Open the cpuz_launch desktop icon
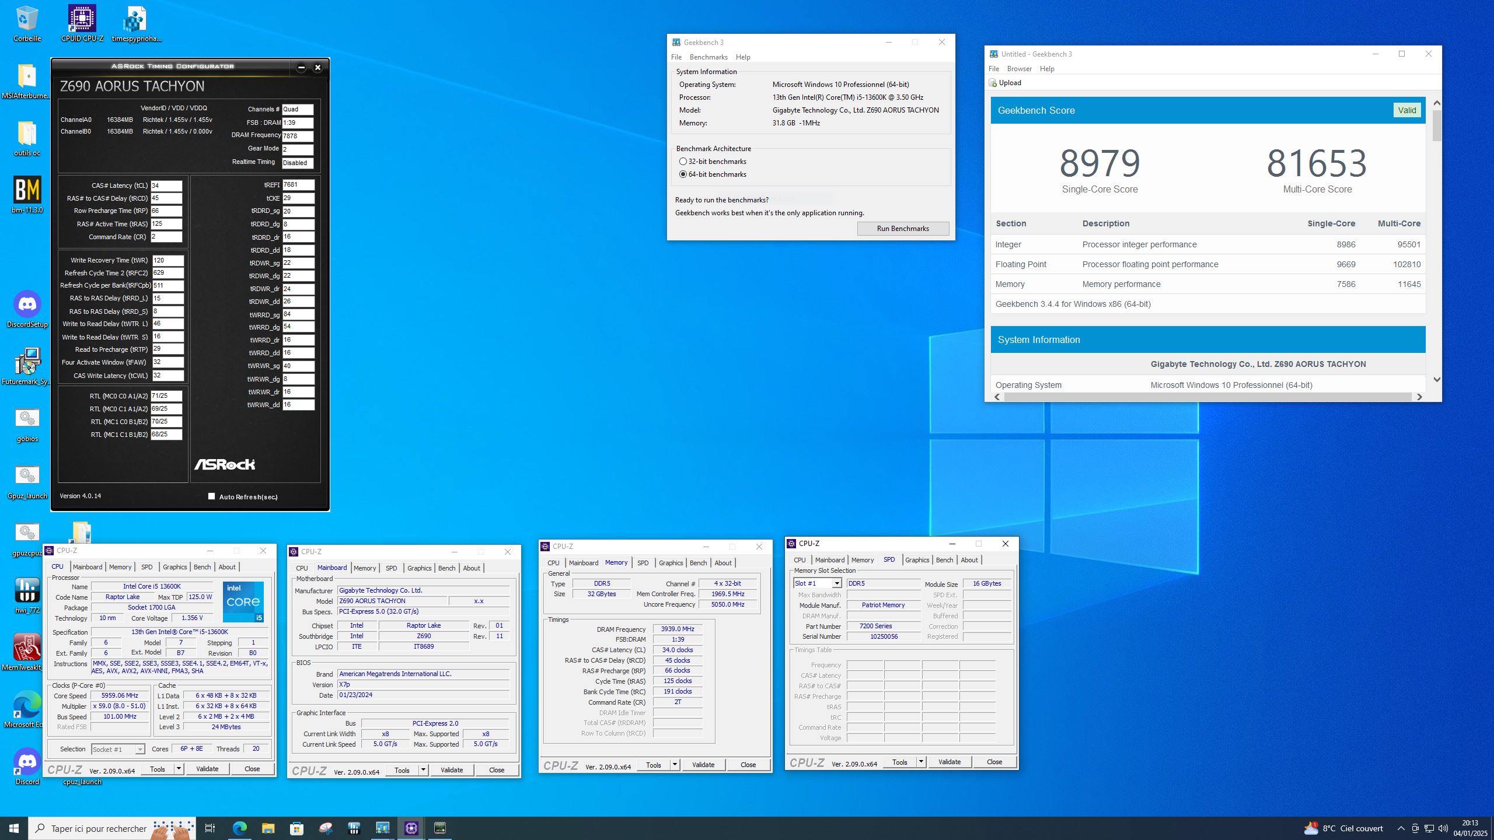 point(82,781)
